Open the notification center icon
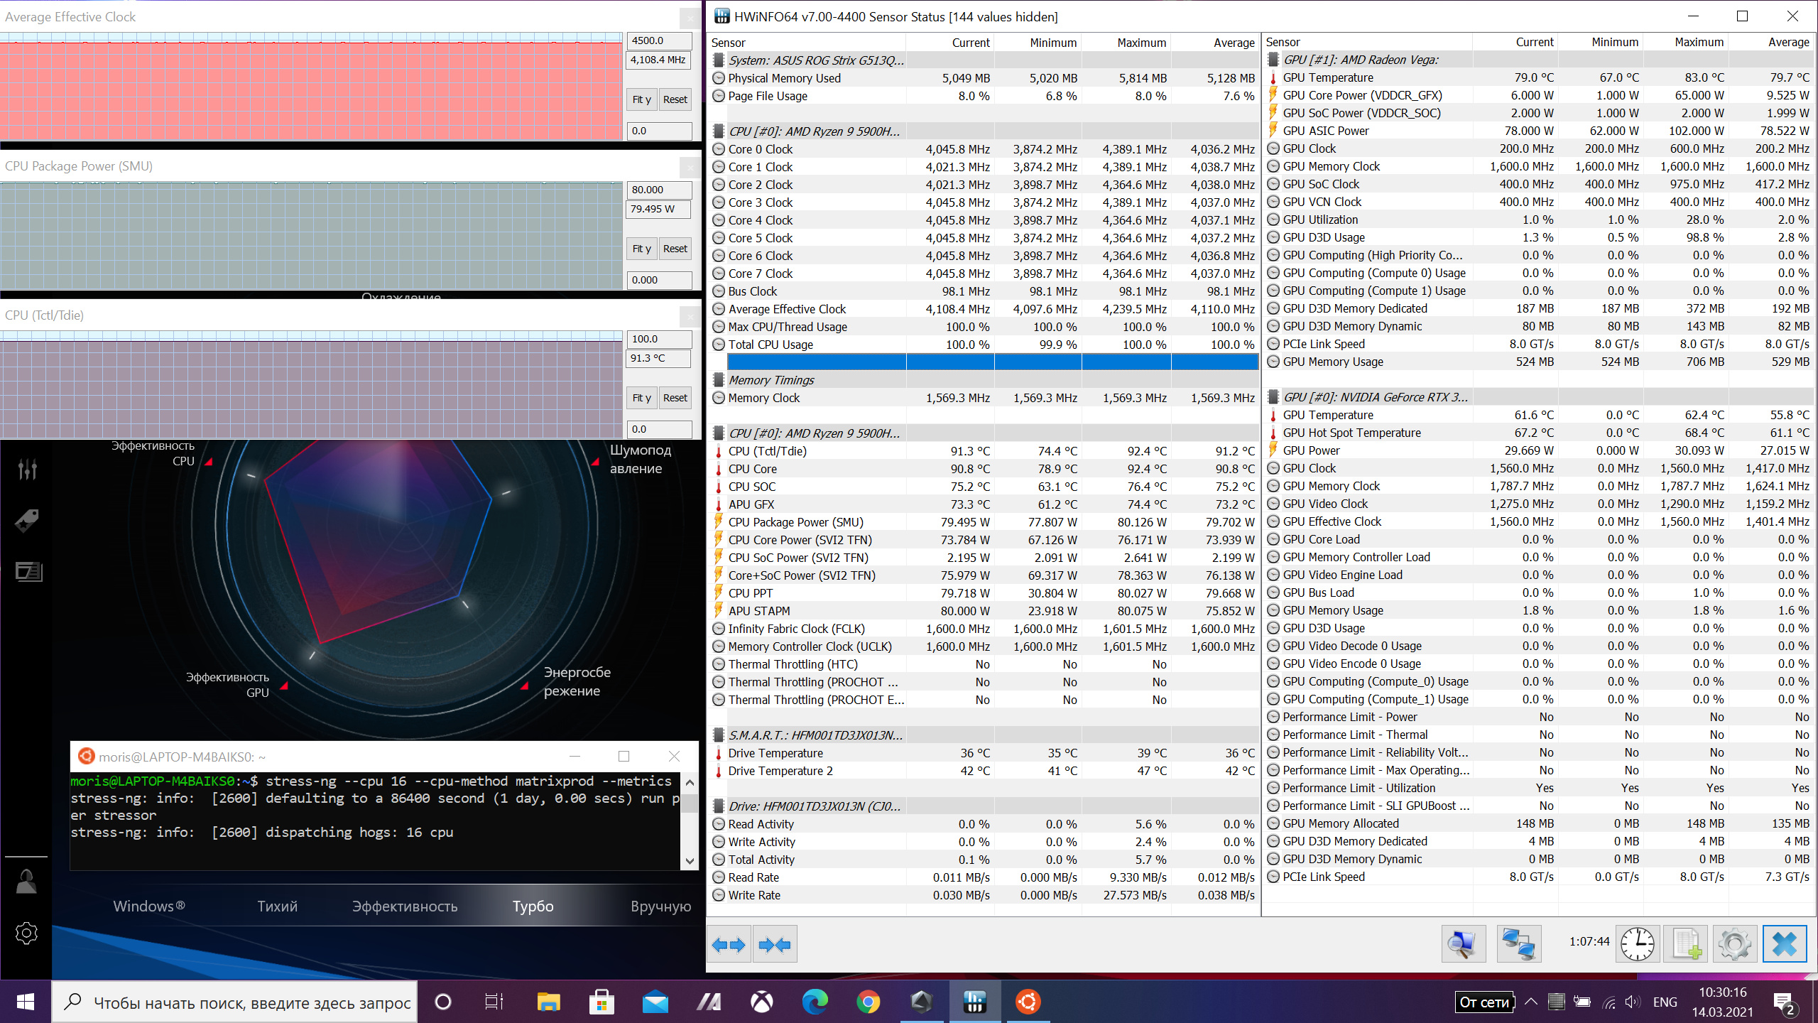The image size is (1818, 1023). (1785, 1002)
